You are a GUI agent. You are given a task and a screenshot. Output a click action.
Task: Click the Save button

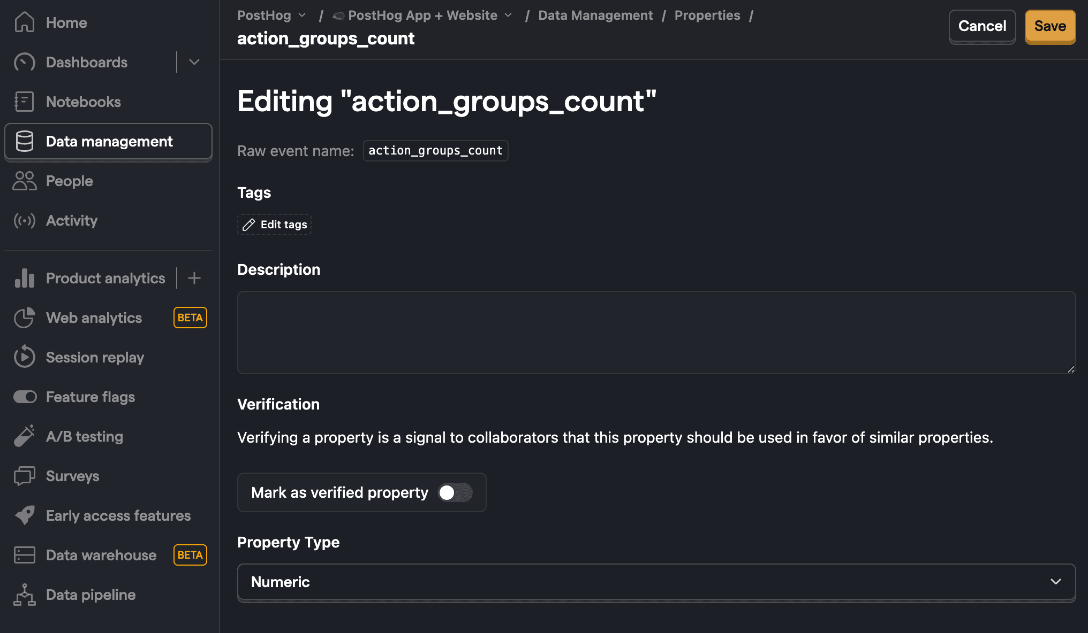(x=1049, y=26)
